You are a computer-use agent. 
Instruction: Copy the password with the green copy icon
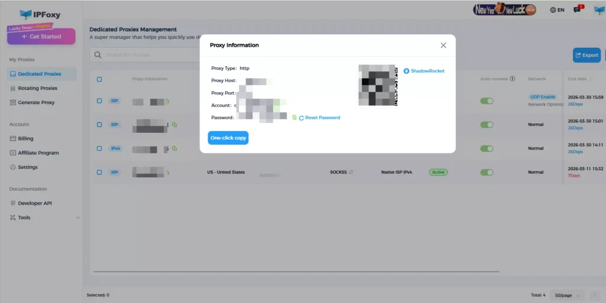click(x=294, y=118)
